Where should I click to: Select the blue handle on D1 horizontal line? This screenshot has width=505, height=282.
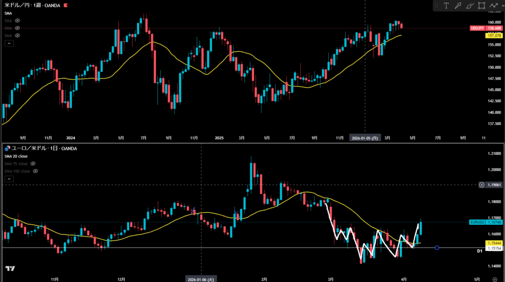(437, 248)
